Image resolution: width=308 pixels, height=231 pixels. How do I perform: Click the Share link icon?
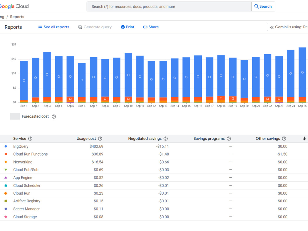[x=145, y=27]
